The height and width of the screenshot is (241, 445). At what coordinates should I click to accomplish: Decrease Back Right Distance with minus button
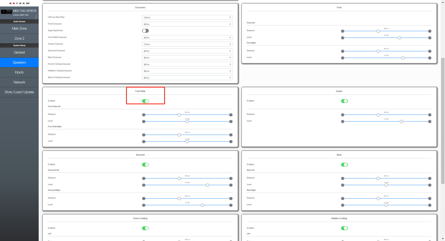(x=343, y=199)
